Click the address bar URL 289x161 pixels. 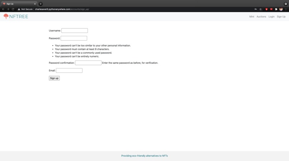click(62, 9)
